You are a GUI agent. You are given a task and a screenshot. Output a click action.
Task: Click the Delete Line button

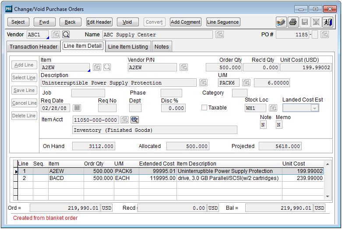coord(24,116)
